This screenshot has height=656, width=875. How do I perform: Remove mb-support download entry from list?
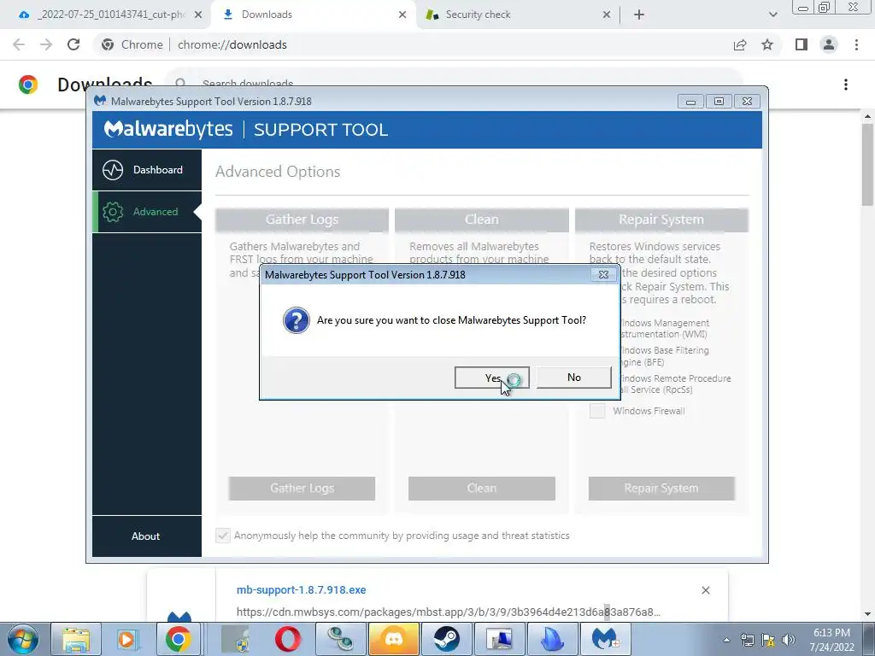click(705, 590)
